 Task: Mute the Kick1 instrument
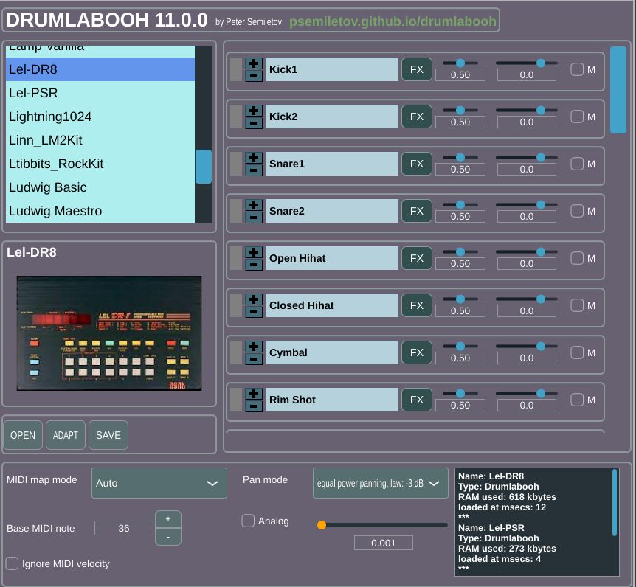(x=577, y=69)
